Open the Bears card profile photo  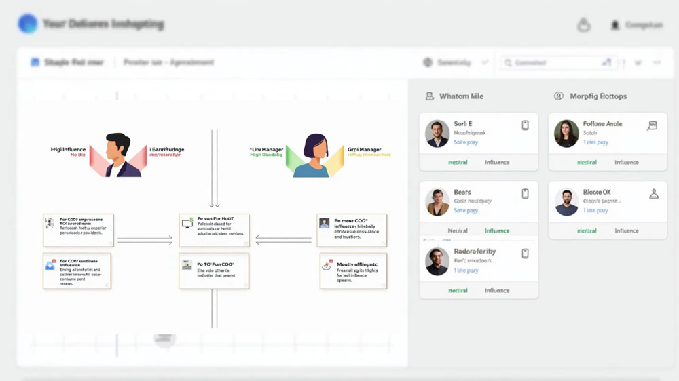click(x=437, y=202)
